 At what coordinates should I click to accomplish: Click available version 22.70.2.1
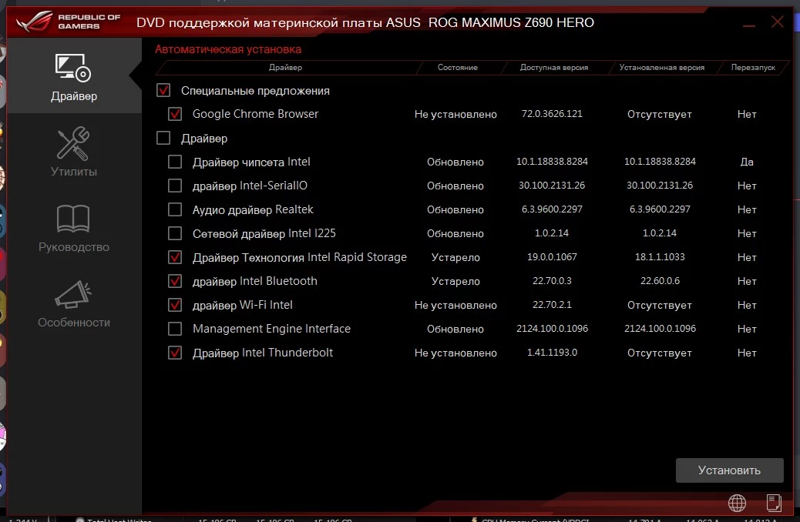pyautogui.click(x=552, y=305)
